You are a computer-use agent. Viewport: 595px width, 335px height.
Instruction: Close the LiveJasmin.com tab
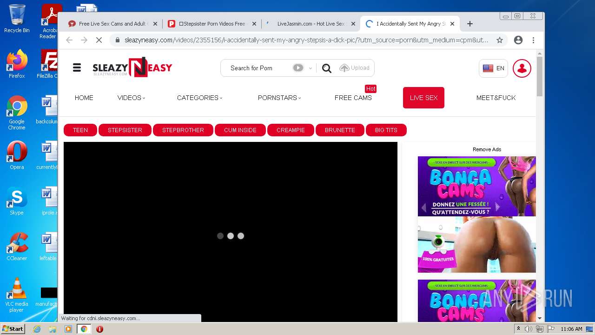tap(353, 24)
